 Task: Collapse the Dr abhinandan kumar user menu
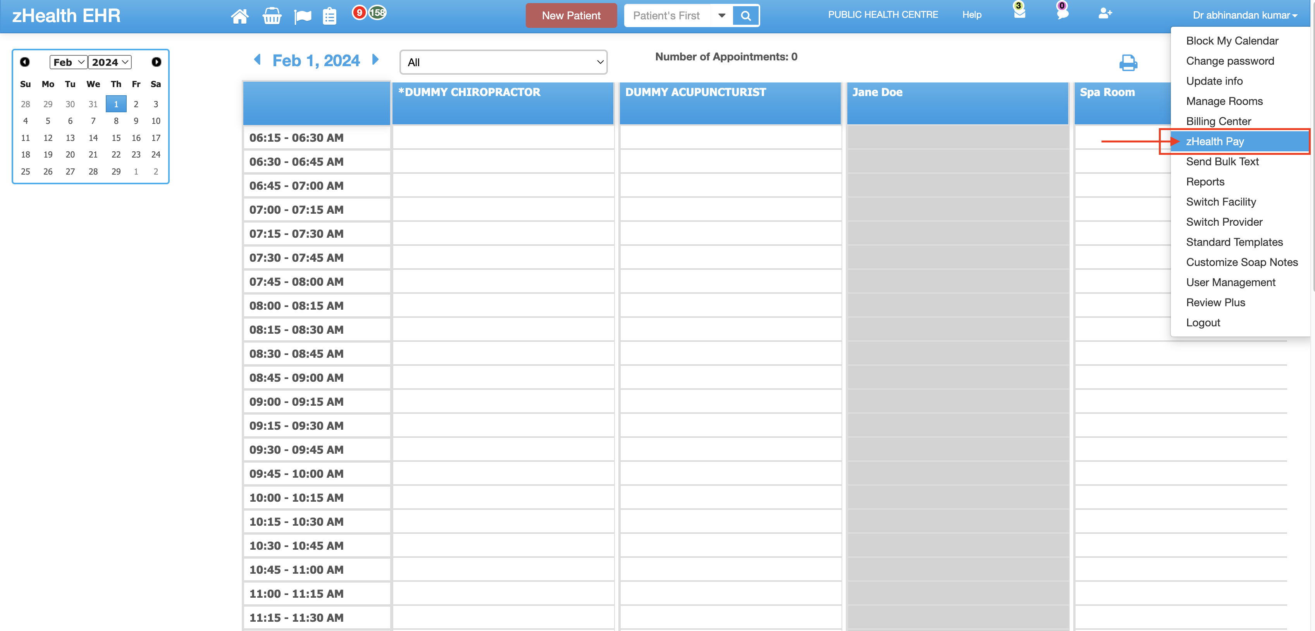[x=1244, y=15]
